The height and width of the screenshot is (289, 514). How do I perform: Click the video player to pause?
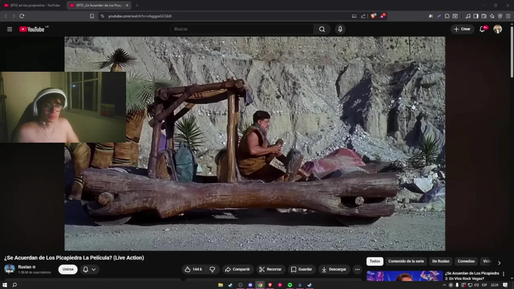click(x=255, y=144)
